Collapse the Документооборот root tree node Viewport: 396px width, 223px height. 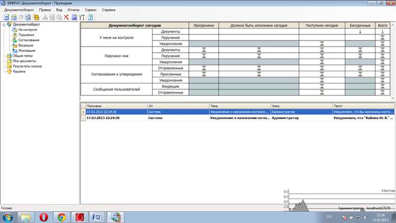point(4,25)
